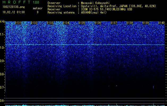The width and height of the screenshot is (167, 106).
Task: Click the 0133 time marker
Action: pos(50,23)
